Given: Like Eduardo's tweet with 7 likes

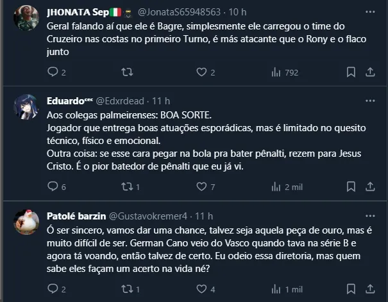Looking at the screenshot, I should [201, 186].
